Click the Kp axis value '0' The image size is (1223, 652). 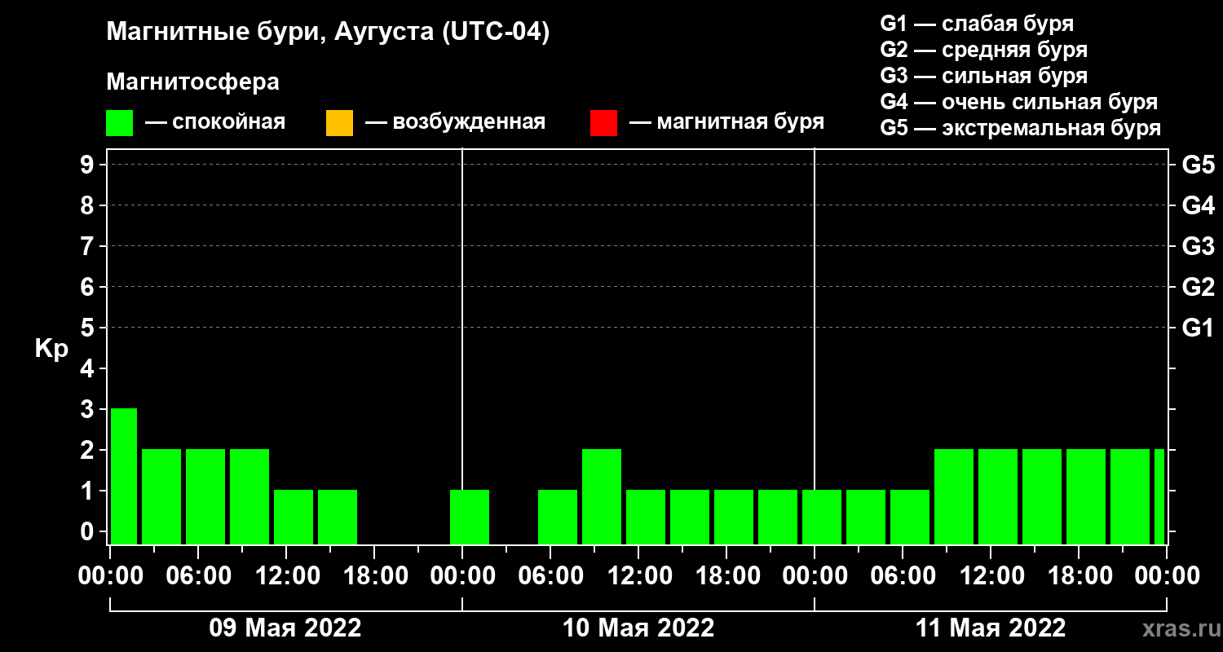tap(89, 531)
